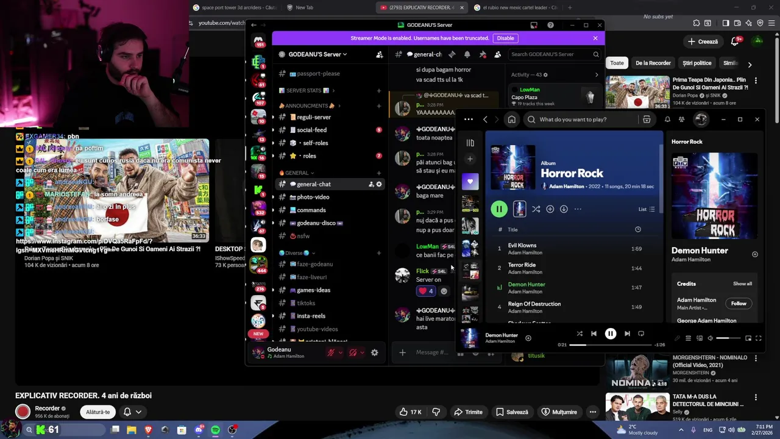Toggle the Discord deafen headphones button
Screen dimensions: 780x439
click(x=353, y=352)
